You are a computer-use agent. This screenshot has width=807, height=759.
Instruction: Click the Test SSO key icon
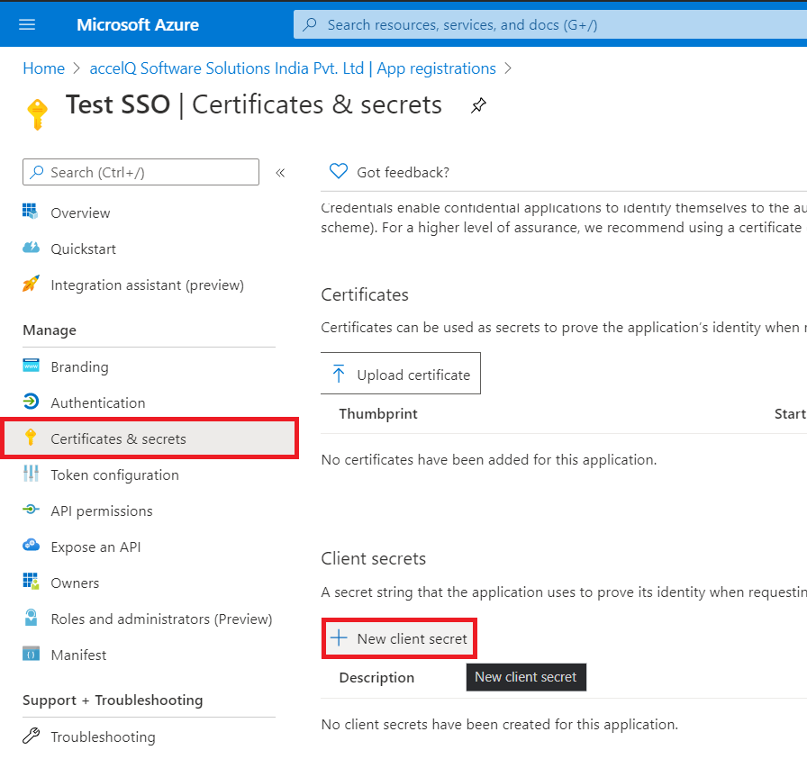coord(37,113)
